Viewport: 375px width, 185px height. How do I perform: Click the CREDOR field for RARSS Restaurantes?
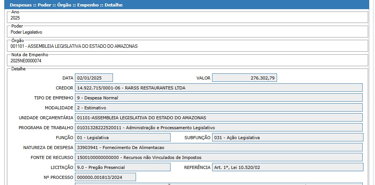218,88
